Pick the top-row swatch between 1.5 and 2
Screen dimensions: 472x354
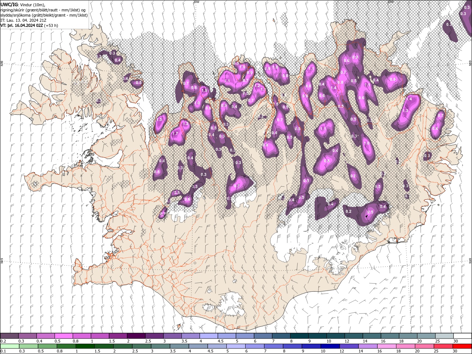[x=118, y=336]
